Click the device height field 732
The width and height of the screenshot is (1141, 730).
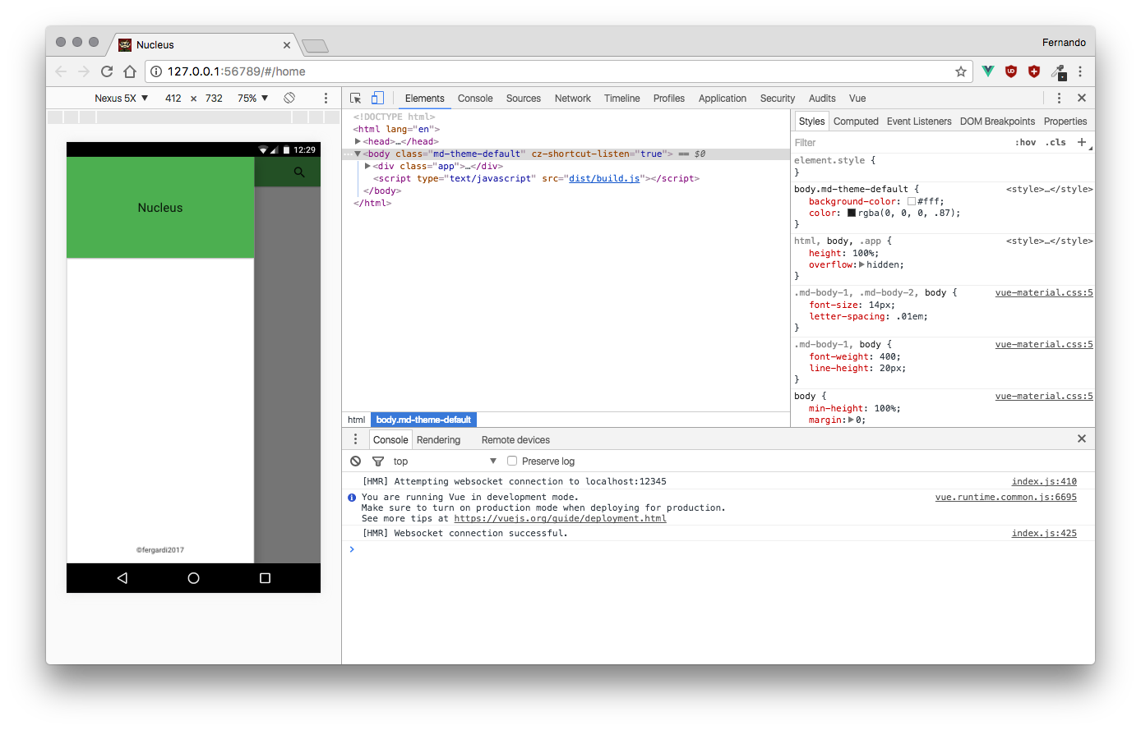pos(214,98)
